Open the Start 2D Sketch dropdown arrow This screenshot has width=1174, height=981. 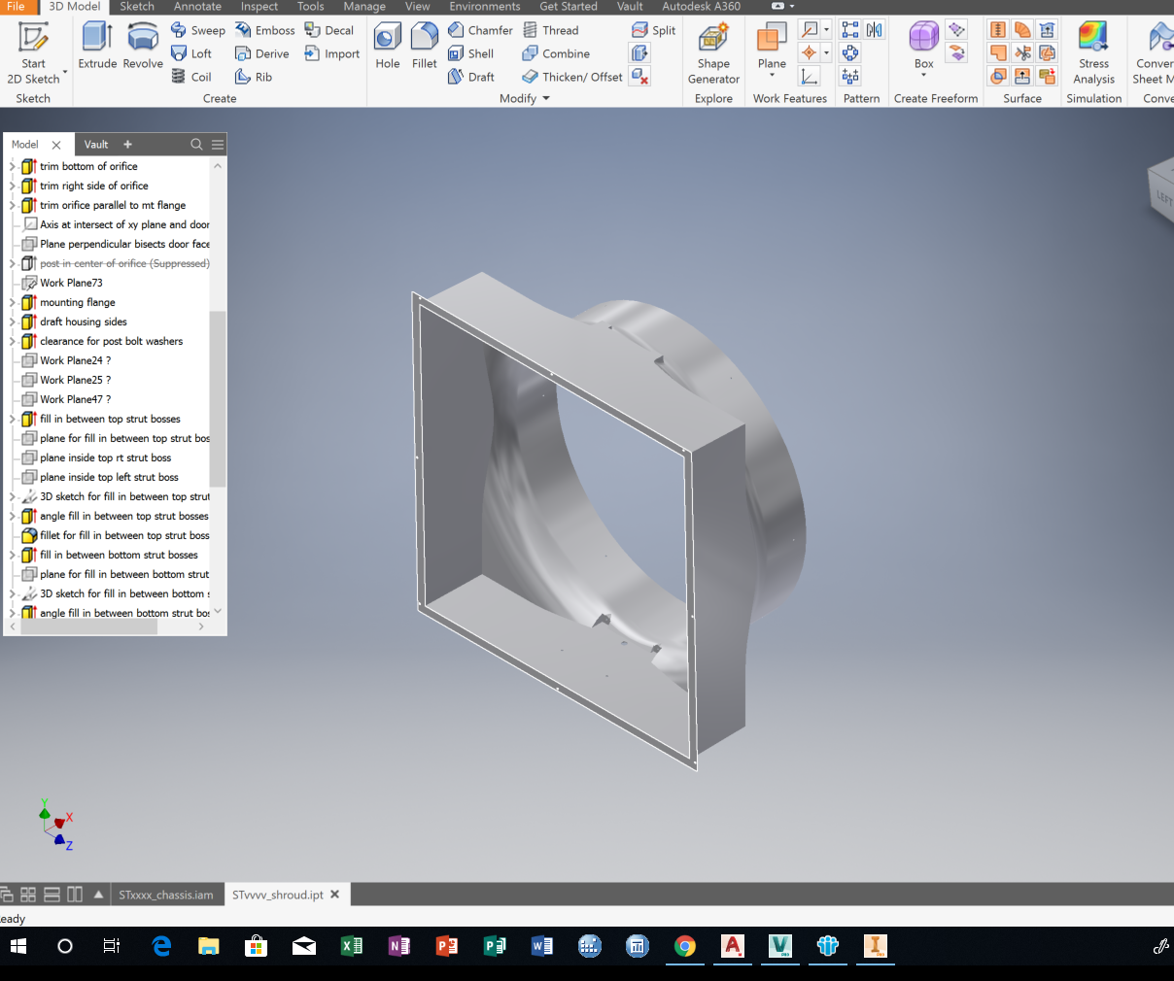pyautogui.click(x=65, y=72)
